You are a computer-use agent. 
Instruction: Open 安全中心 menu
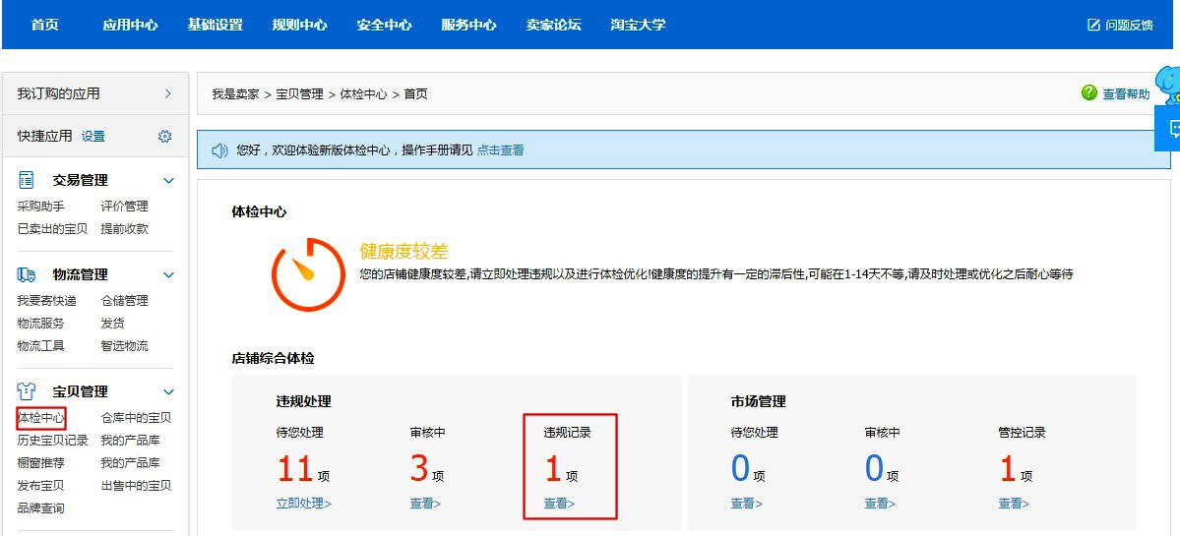[x=384, y=25]
